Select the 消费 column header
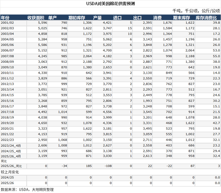This screenshot has height=193, width=221. tap(158, 18)
